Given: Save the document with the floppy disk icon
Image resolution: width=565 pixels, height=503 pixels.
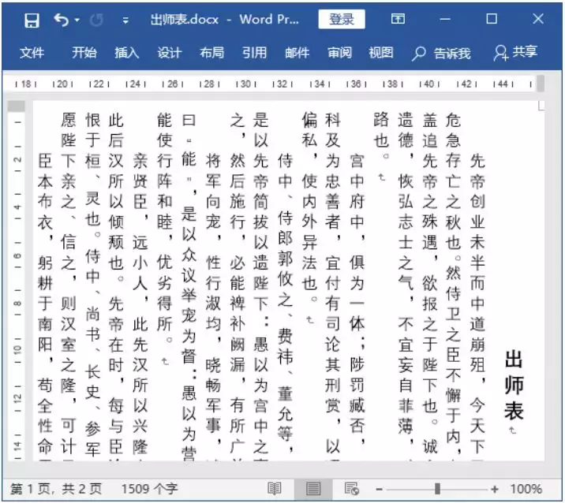Looking at the screenshot, I should pyautogui.click(x=32, y=20).
